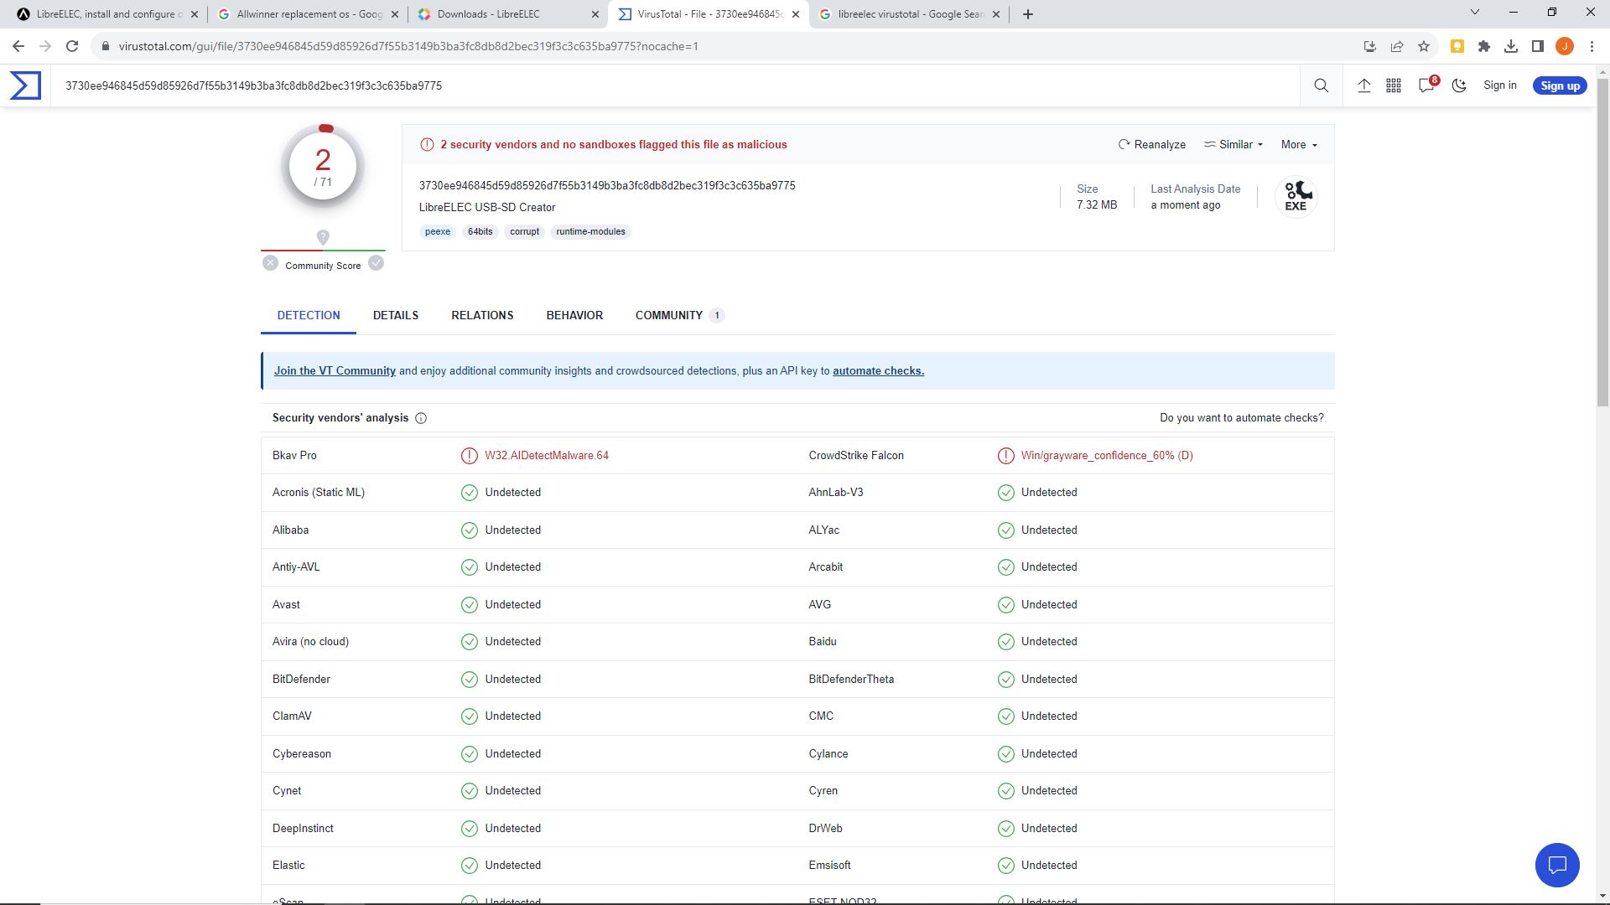Toggle the browser side panel icon

click(x=1538, y=46)
